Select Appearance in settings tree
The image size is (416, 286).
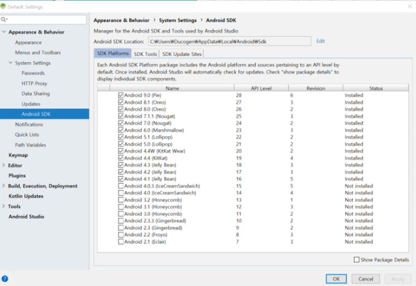[28, 42]
